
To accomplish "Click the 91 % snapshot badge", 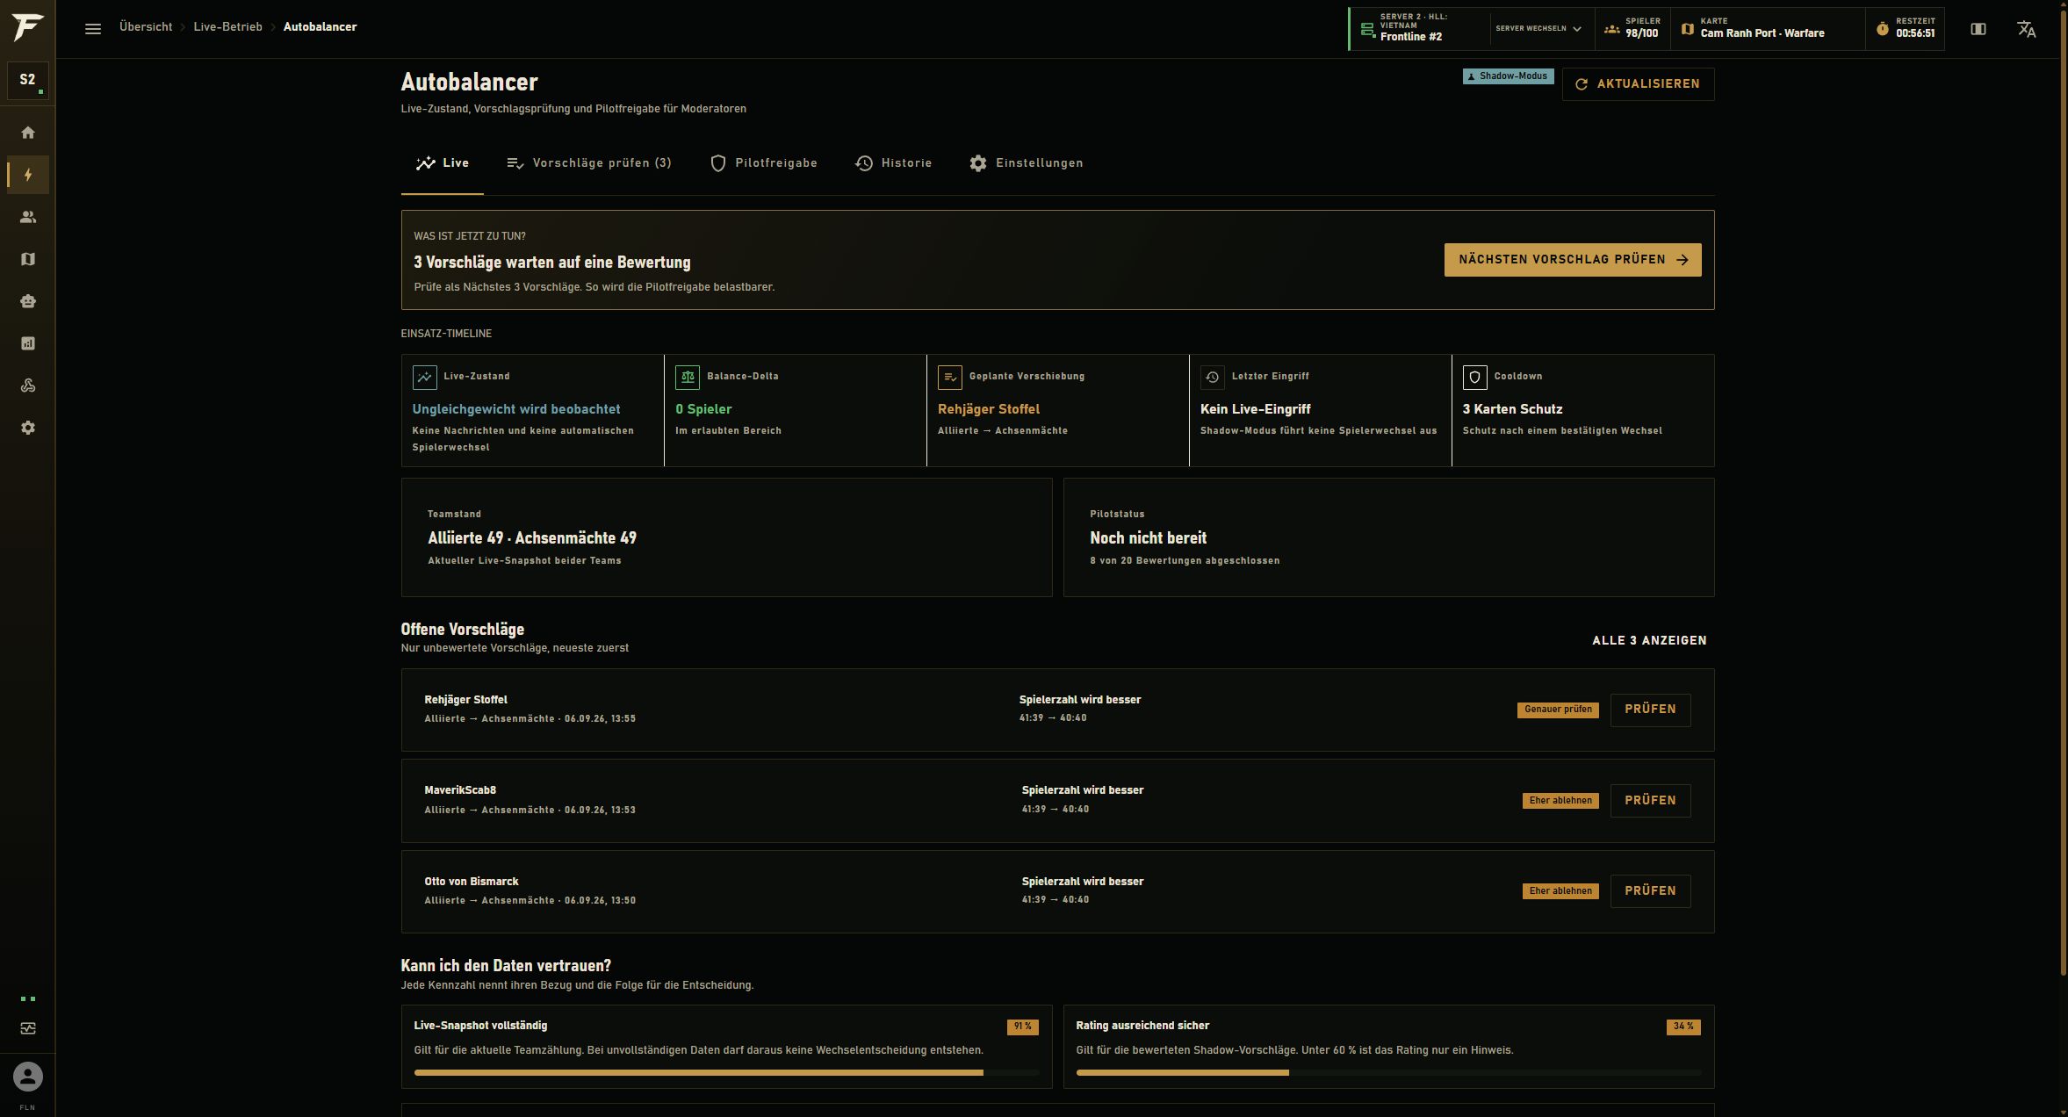I will click(x=1022, y=1027).
